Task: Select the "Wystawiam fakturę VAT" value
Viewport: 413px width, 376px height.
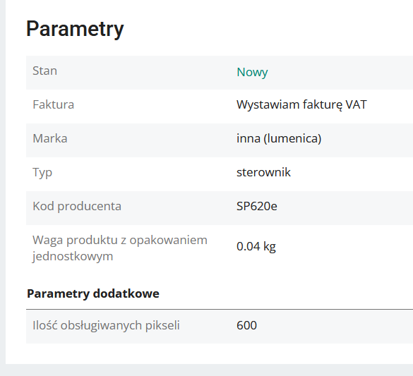Action: point(301,104)
